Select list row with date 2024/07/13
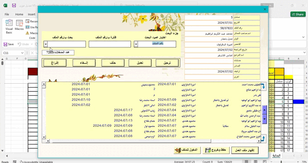Image resolution: width=308 pixels, height=163 pixels. pyautogui.click(x=153, y=120)
